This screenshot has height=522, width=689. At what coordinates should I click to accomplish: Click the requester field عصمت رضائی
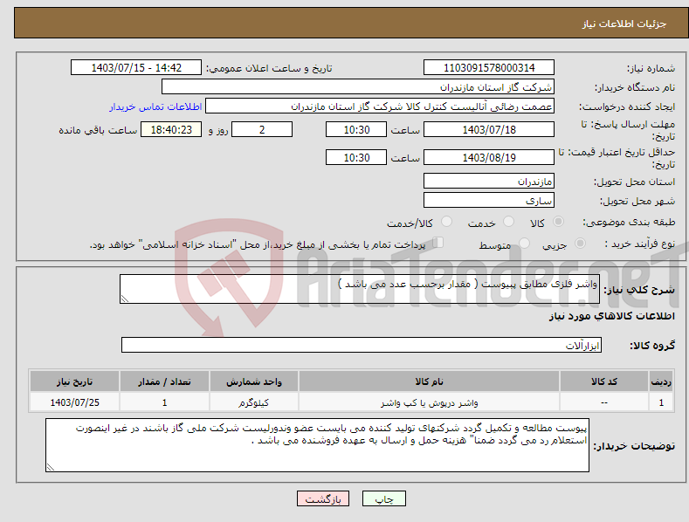coord(380,106)
